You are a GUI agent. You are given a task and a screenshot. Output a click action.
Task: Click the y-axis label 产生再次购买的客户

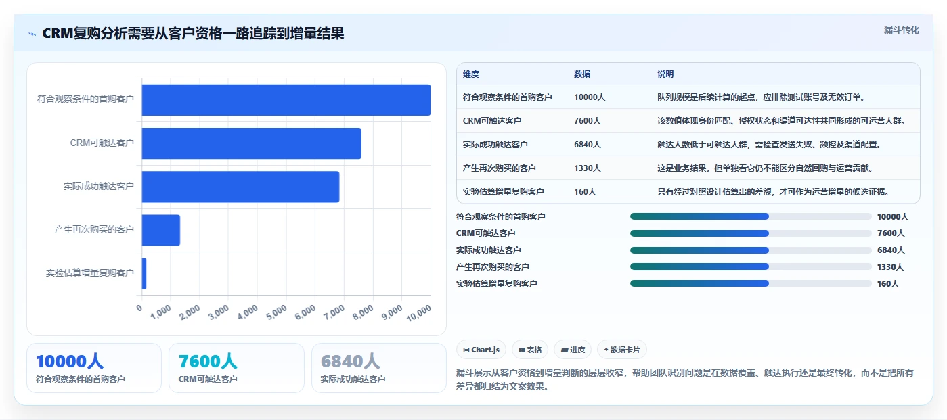tap(94, 230)
